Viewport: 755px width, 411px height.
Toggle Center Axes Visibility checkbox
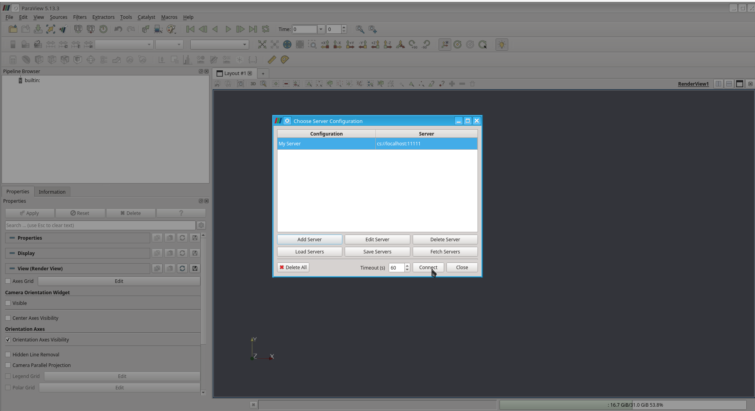tap(8, 318)
